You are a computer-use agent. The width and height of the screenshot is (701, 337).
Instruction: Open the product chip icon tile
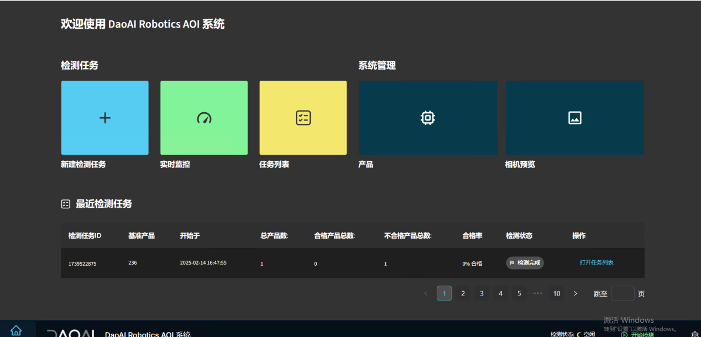click(428, 118)
